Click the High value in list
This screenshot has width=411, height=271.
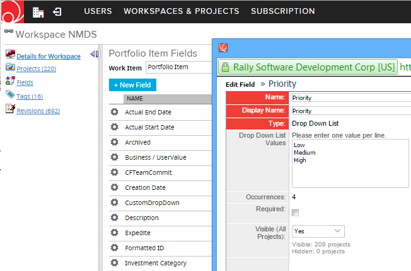(x=300, y=160)
